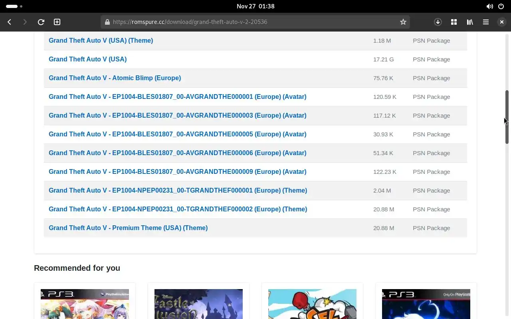The image size is (511, 319).
Task: Go back to the previous page
Action: tap(10, 22)
